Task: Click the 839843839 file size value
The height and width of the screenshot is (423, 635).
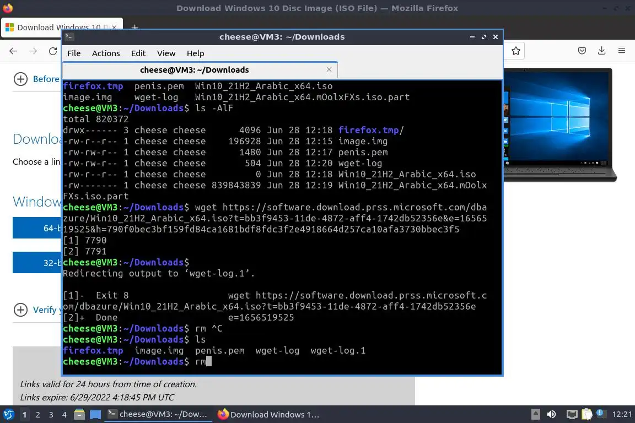Action: pos(236,186)
